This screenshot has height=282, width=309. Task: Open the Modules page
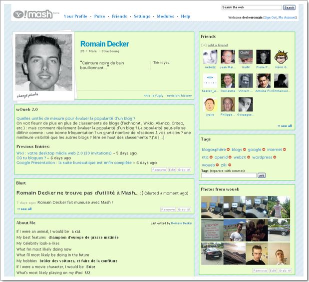click(x=166, y=16)
